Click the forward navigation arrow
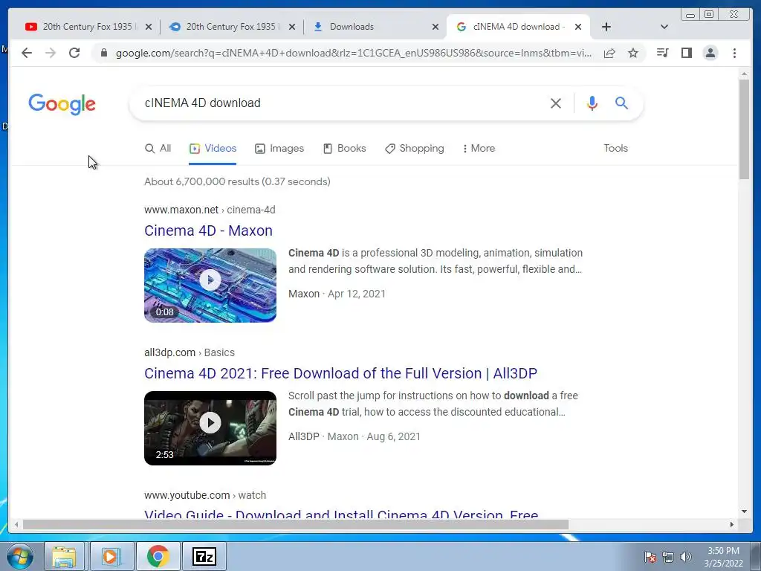Image resolution: width=761 pixels, height=571 pixels. click(x=51, y=53)
